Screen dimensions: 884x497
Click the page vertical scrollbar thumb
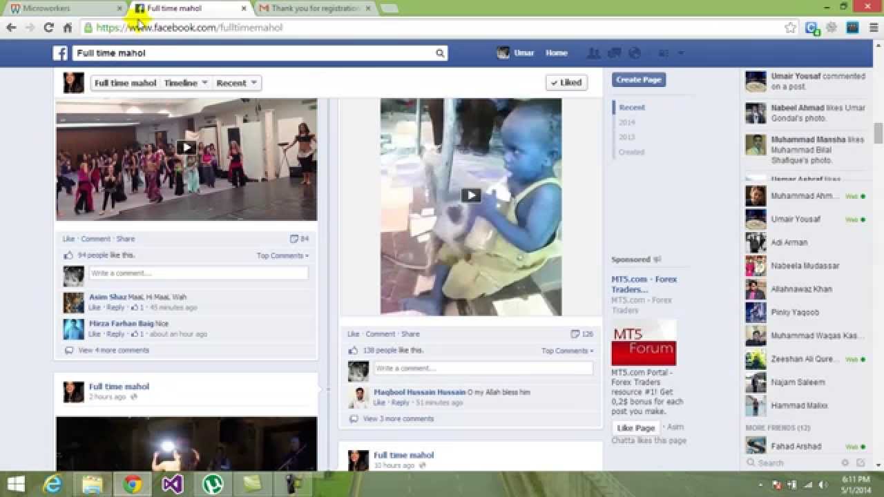[878, 132]
